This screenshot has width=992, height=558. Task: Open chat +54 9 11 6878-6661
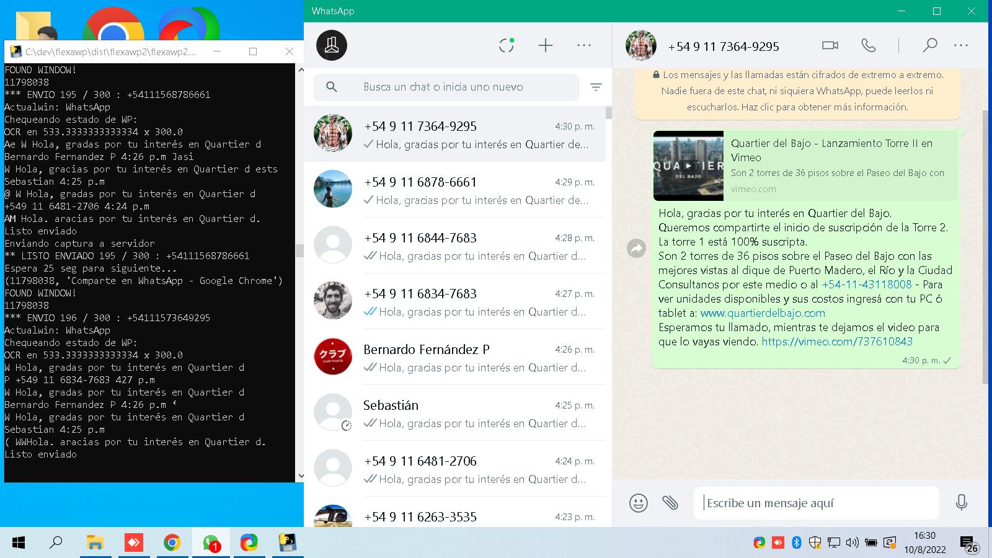pyautogui.click(x=454, y=190)
